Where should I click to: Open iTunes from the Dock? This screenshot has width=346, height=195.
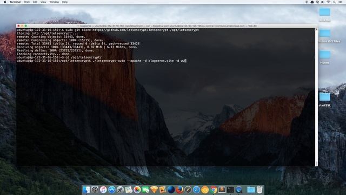click(103, 190)
